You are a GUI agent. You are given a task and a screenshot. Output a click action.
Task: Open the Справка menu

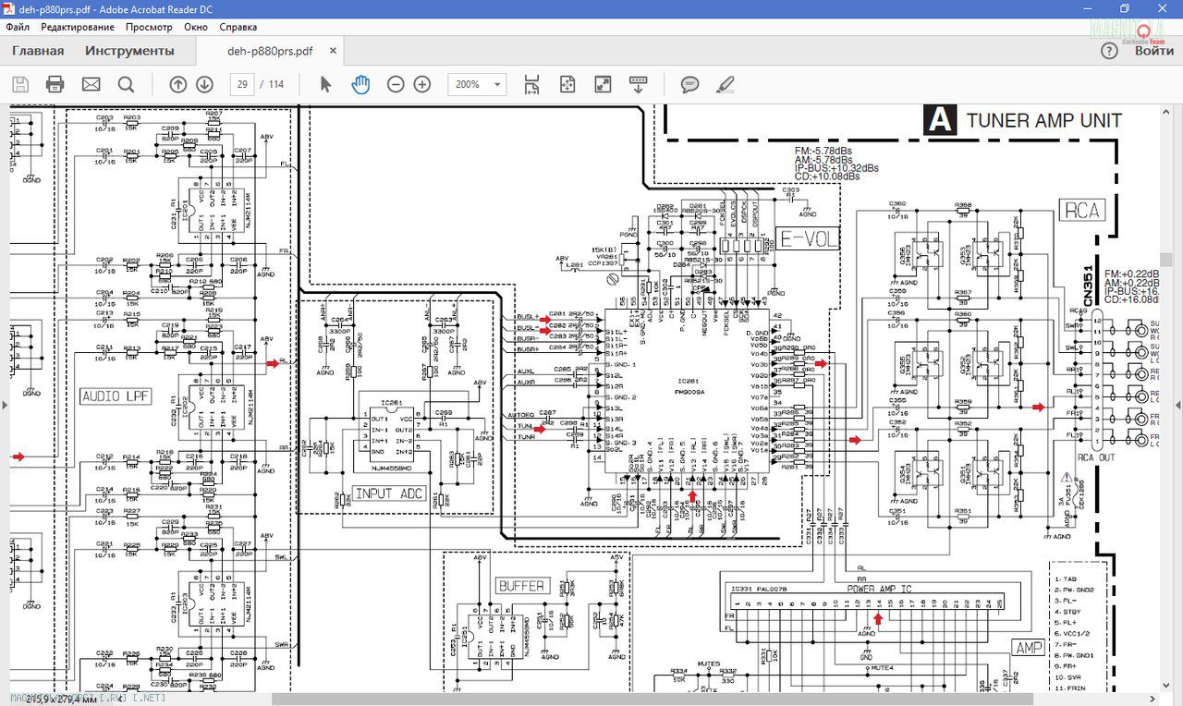coord(238,27)
